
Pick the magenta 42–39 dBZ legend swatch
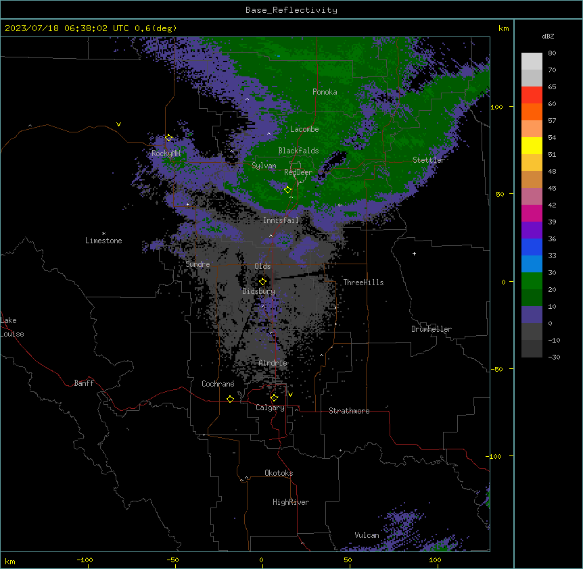532,213
